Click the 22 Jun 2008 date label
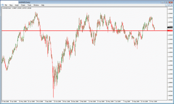Image resolution: width=174 pixels, height=104 pixels. (31, 102)
